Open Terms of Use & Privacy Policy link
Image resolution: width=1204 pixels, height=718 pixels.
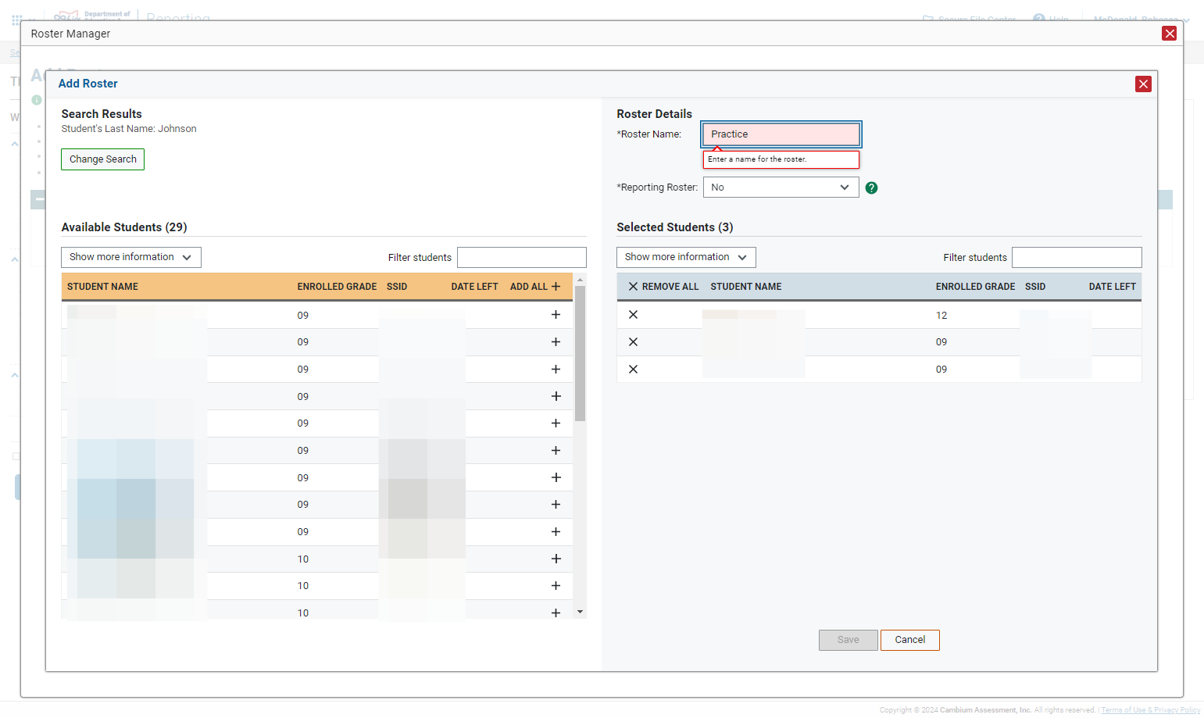[1150, 710]
